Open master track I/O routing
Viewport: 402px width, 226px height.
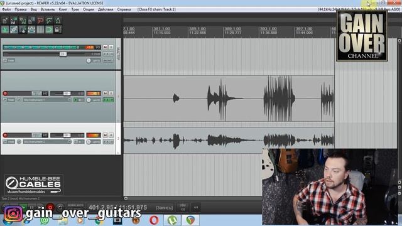[x=98, y=47]
